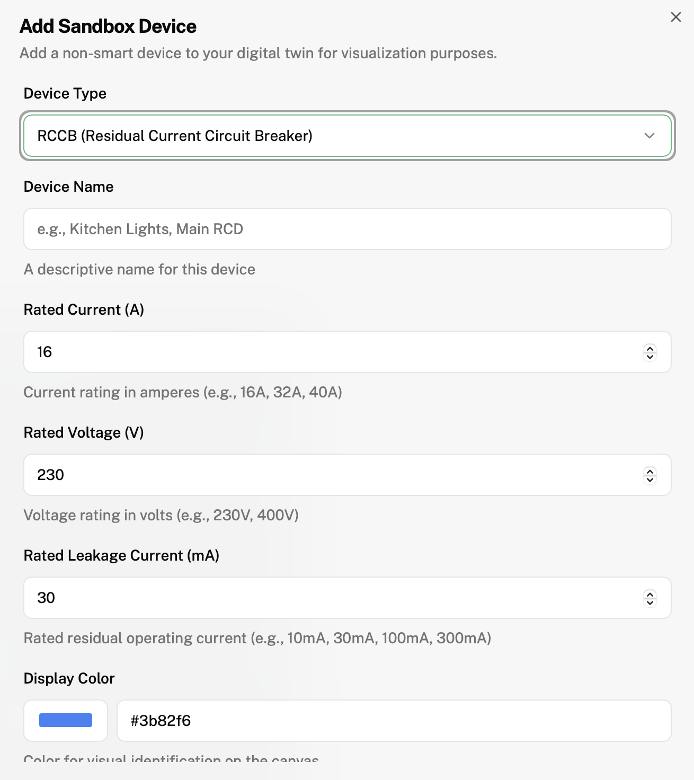Click the #3b82f6 hex color field

(394, 721)
